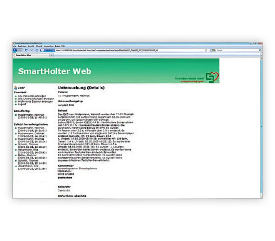This screenshot has height=241, width=275.
Task: Select the SmartHolter Web tab
Action: (x=31, y=55)
